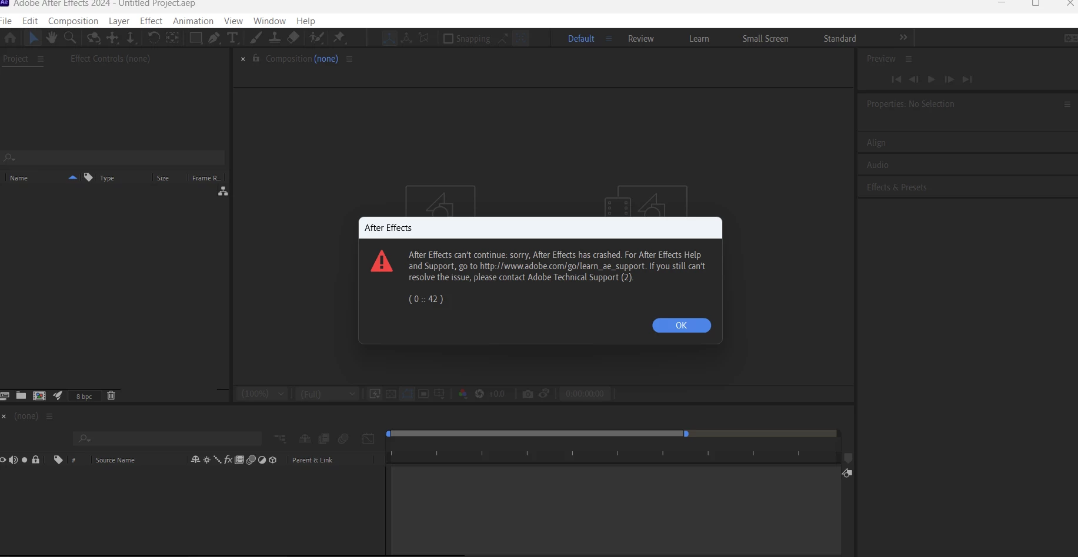Enable the Snapping checkbox
This screenshot has height=557, width=1078.
coord(448,38)
